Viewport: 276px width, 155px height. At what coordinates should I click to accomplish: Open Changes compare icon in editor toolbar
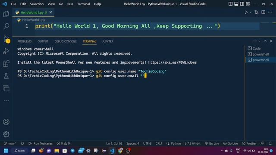coord(257,12)
